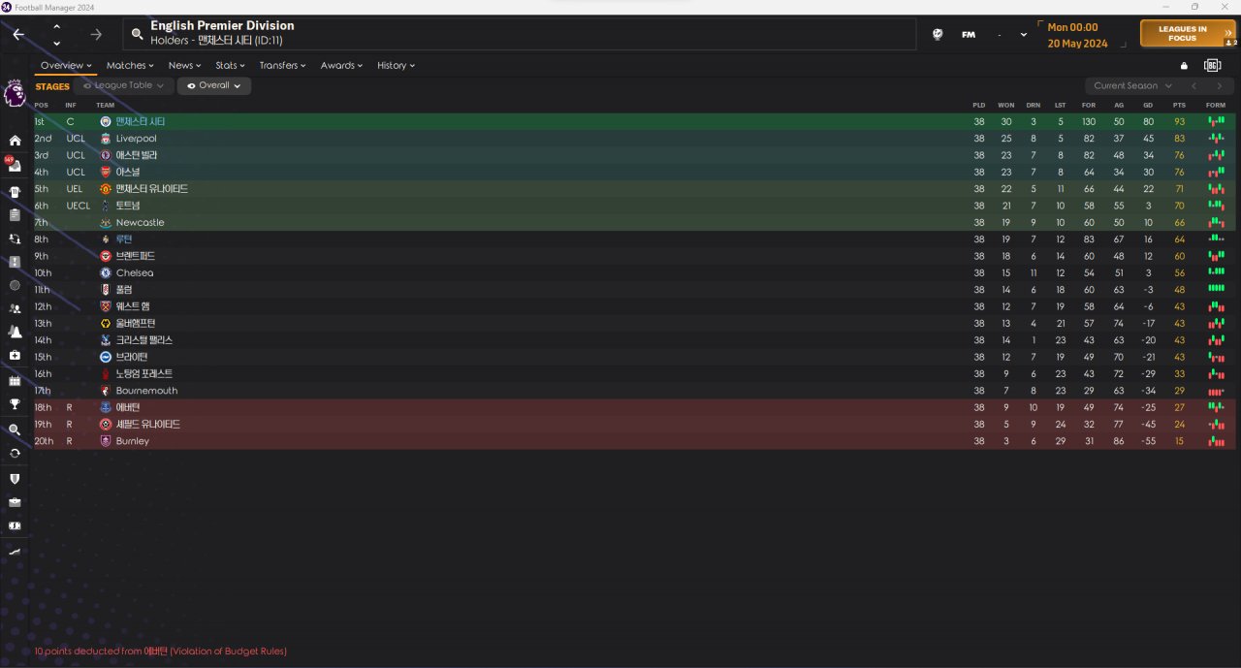Open the Stats tab dropdown
The image size is (1241, 668).
[230, 66]
